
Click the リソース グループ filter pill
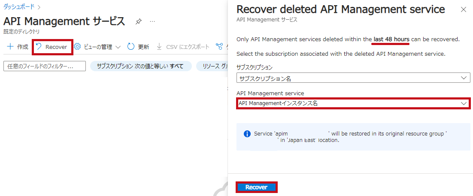tap(212, 66)
